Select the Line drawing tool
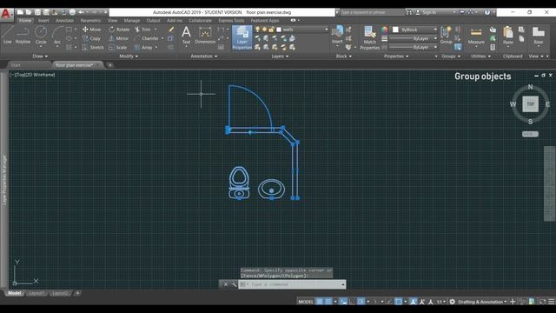 [x=8, y=35]
